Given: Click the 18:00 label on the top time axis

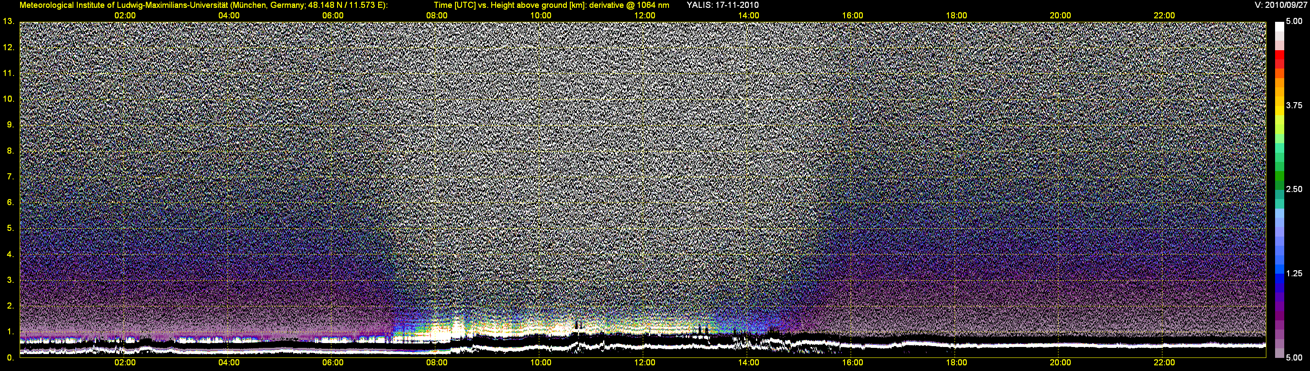Looking at the screenshot, I should (x=956, y=15).
